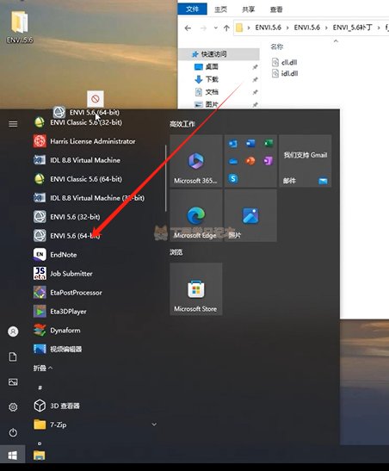Open the 照片 Photos tile

[x=250, y=215]
